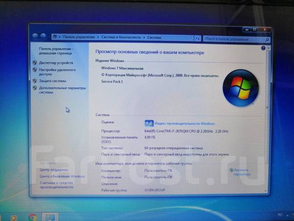Screen dimensions: 294x221
Task: Open address bar history dropdown arrow
Action: point(191,38)
